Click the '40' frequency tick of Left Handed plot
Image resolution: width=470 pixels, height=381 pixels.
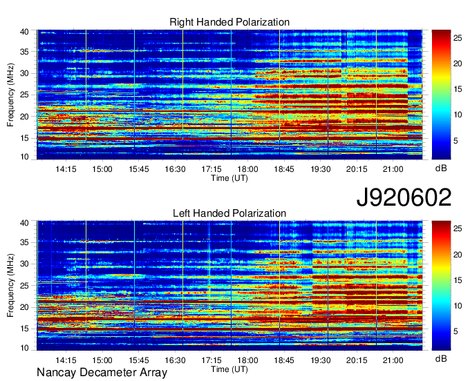24,223
